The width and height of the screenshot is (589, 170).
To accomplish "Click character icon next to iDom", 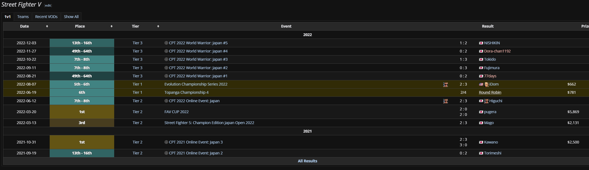I will (486, 84).
